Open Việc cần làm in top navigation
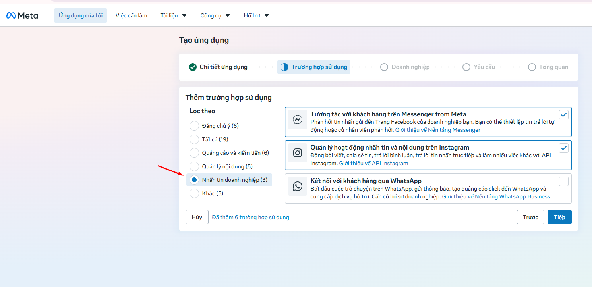 [132, 15]
